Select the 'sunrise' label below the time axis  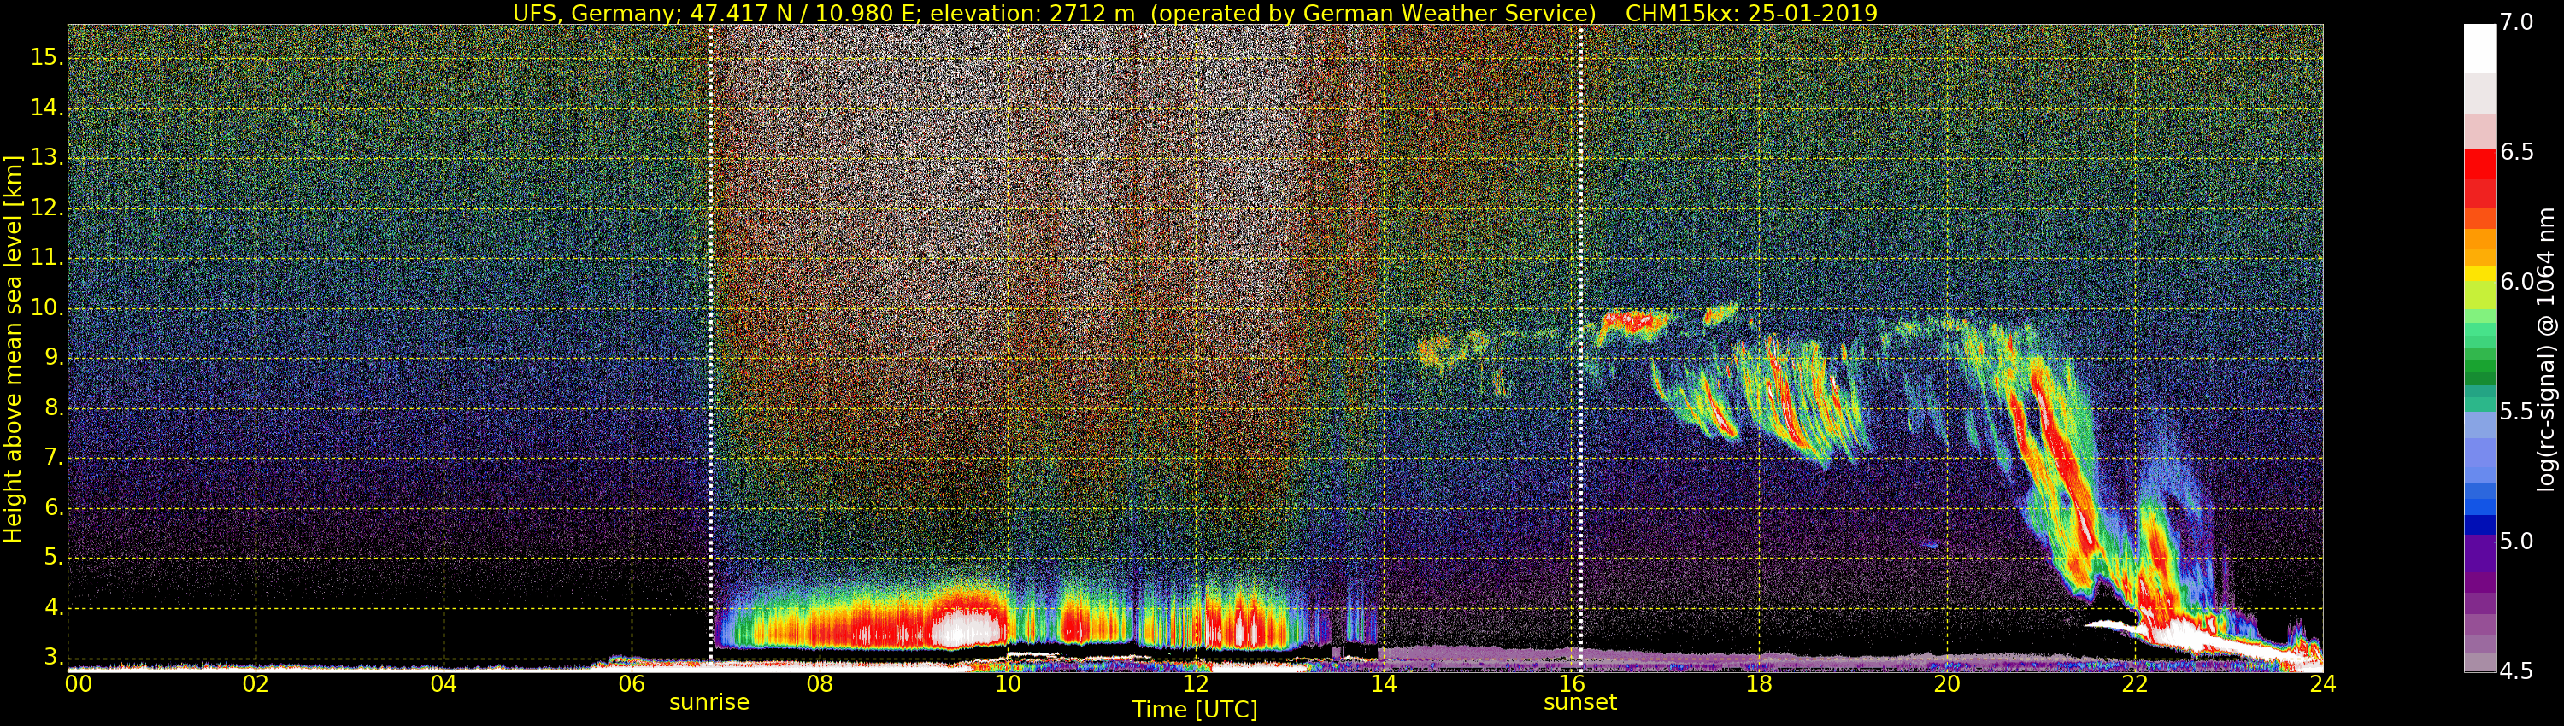(x=709, y=702)
